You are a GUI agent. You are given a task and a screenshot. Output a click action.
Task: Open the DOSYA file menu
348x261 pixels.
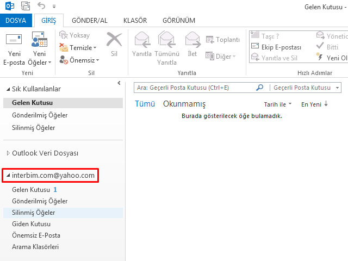16,21
